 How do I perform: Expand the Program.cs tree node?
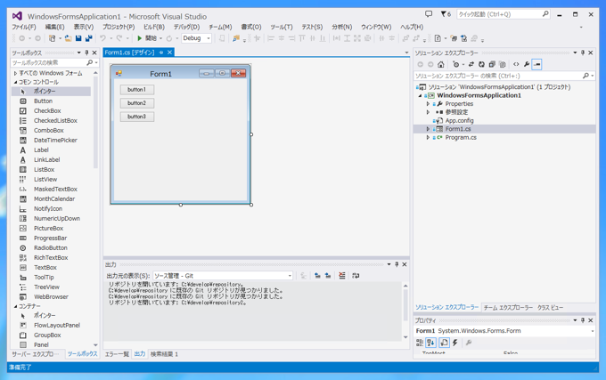(x=428, y=137)
